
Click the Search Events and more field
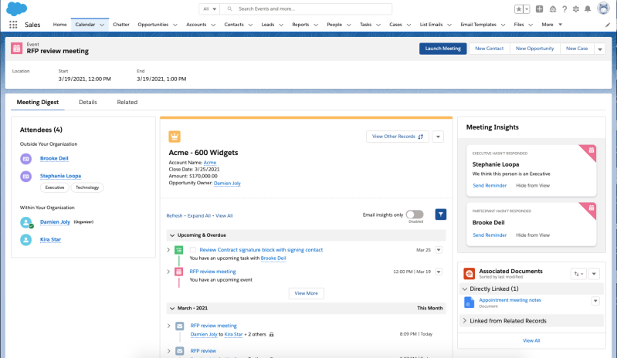(x=306, y=9)
